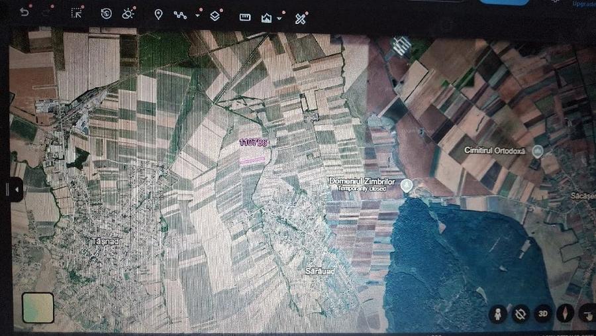Choose the draw path or polygon tool
The image size is (596, 336).
[180, 15]
